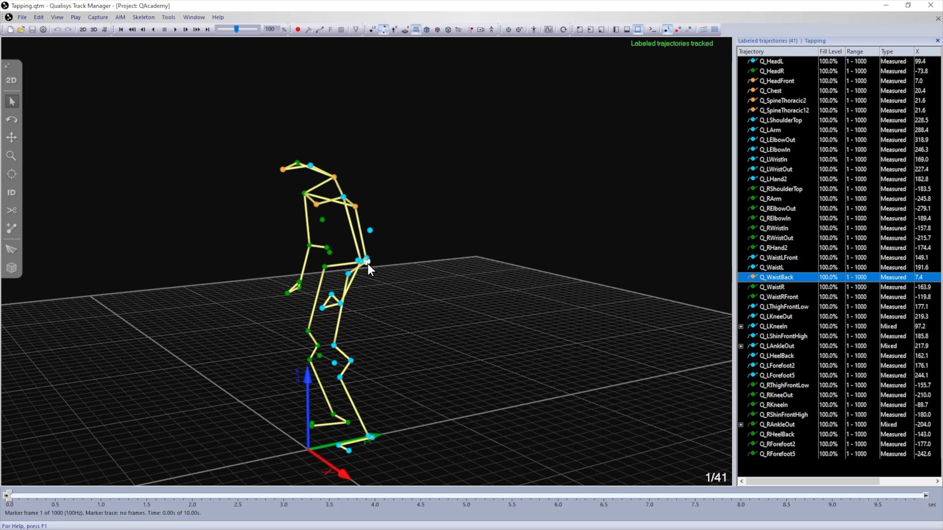Switch to 2D view in top toolbar
Viewport: 943px width, 530px height.
pyautogui.click(x=83, y=29)
